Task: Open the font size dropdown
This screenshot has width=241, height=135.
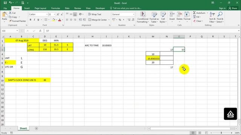Action: [x=54, y=14]
